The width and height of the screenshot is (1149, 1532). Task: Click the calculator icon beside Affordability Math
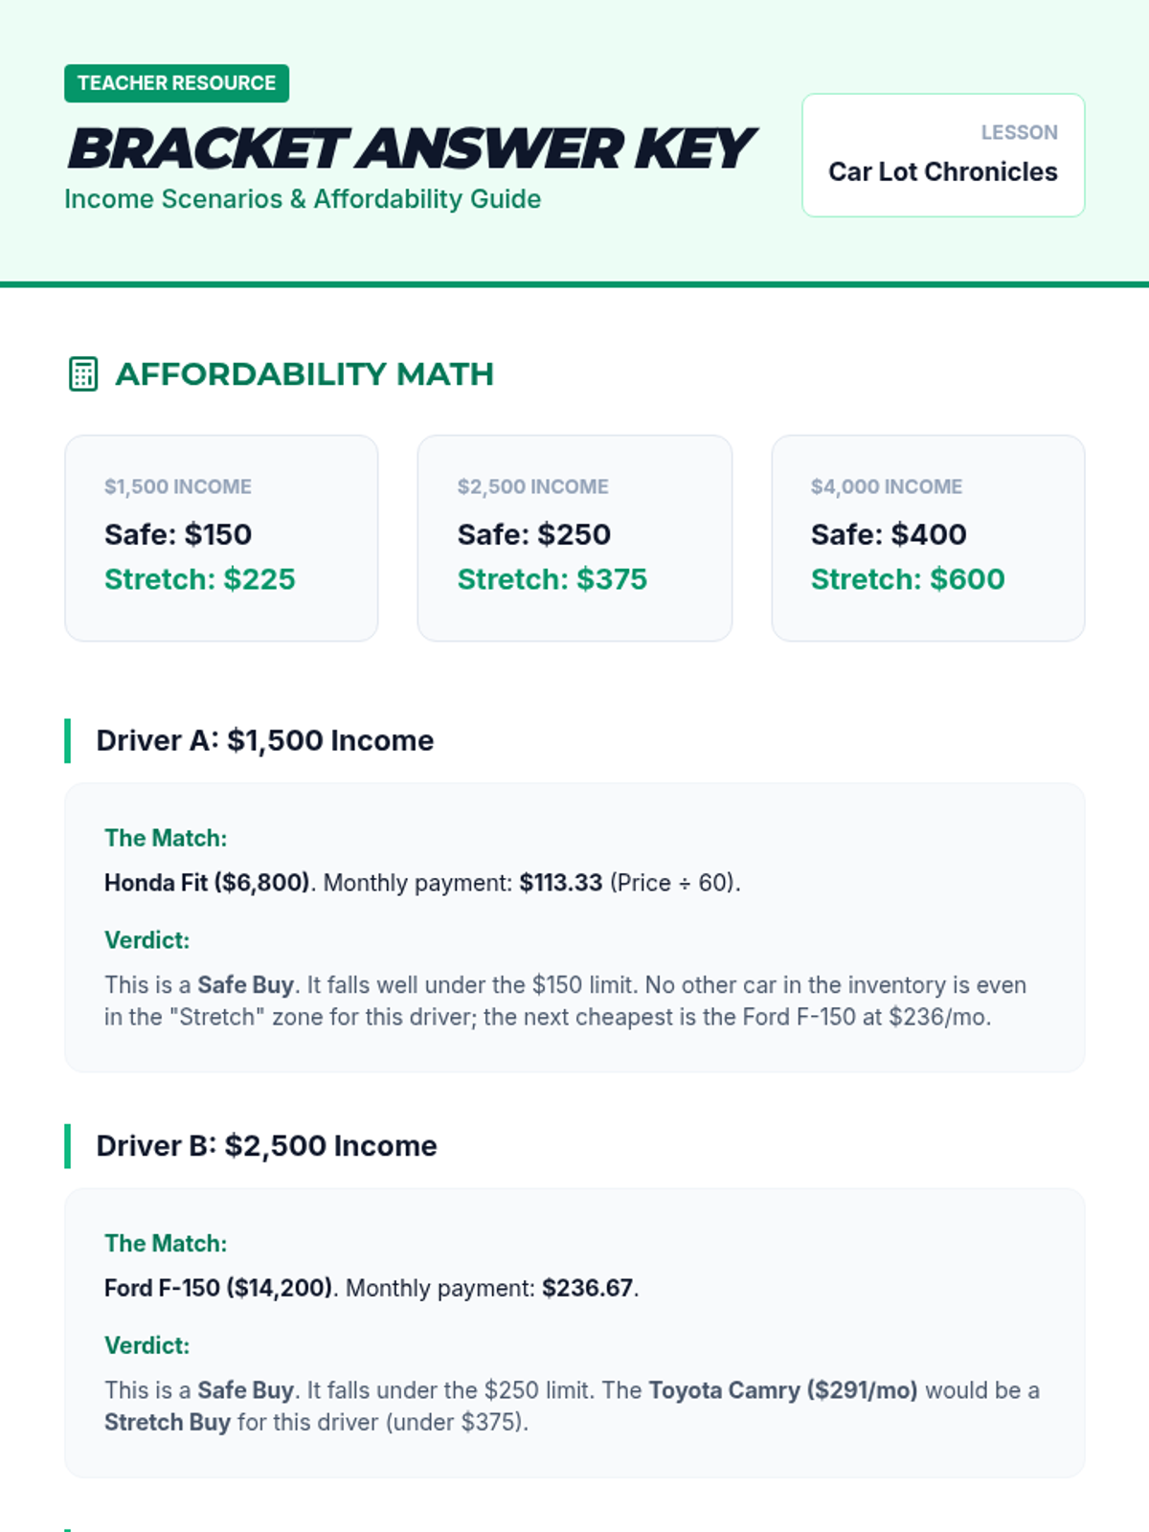pyautogui.click(x=83, y=374)
